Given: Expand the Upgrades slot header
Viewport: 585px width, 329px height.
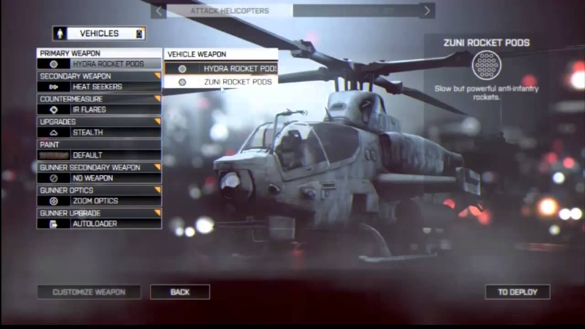Looking at the screenshot, I should pos(99,122).
